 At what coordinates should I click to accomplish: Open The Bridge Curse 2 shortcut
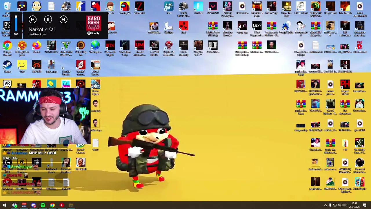[359, 146]
